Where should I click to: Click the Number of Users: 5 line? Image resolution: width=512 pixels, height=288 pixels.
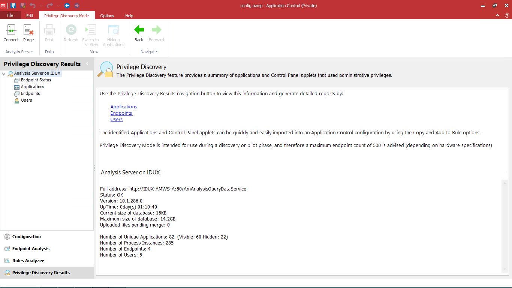[121, 255]
